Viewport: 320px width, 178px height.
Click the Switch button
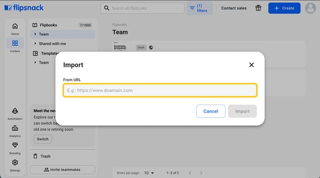(x=43, y=139)
